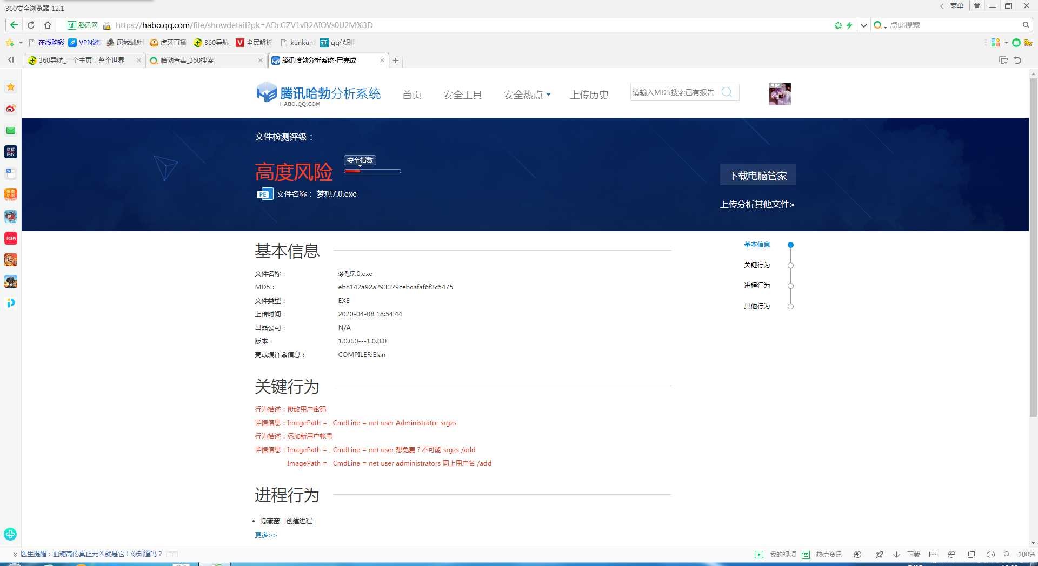Reload the page with the refresh icon
The image size is (1038, 566).
(31, 25)
